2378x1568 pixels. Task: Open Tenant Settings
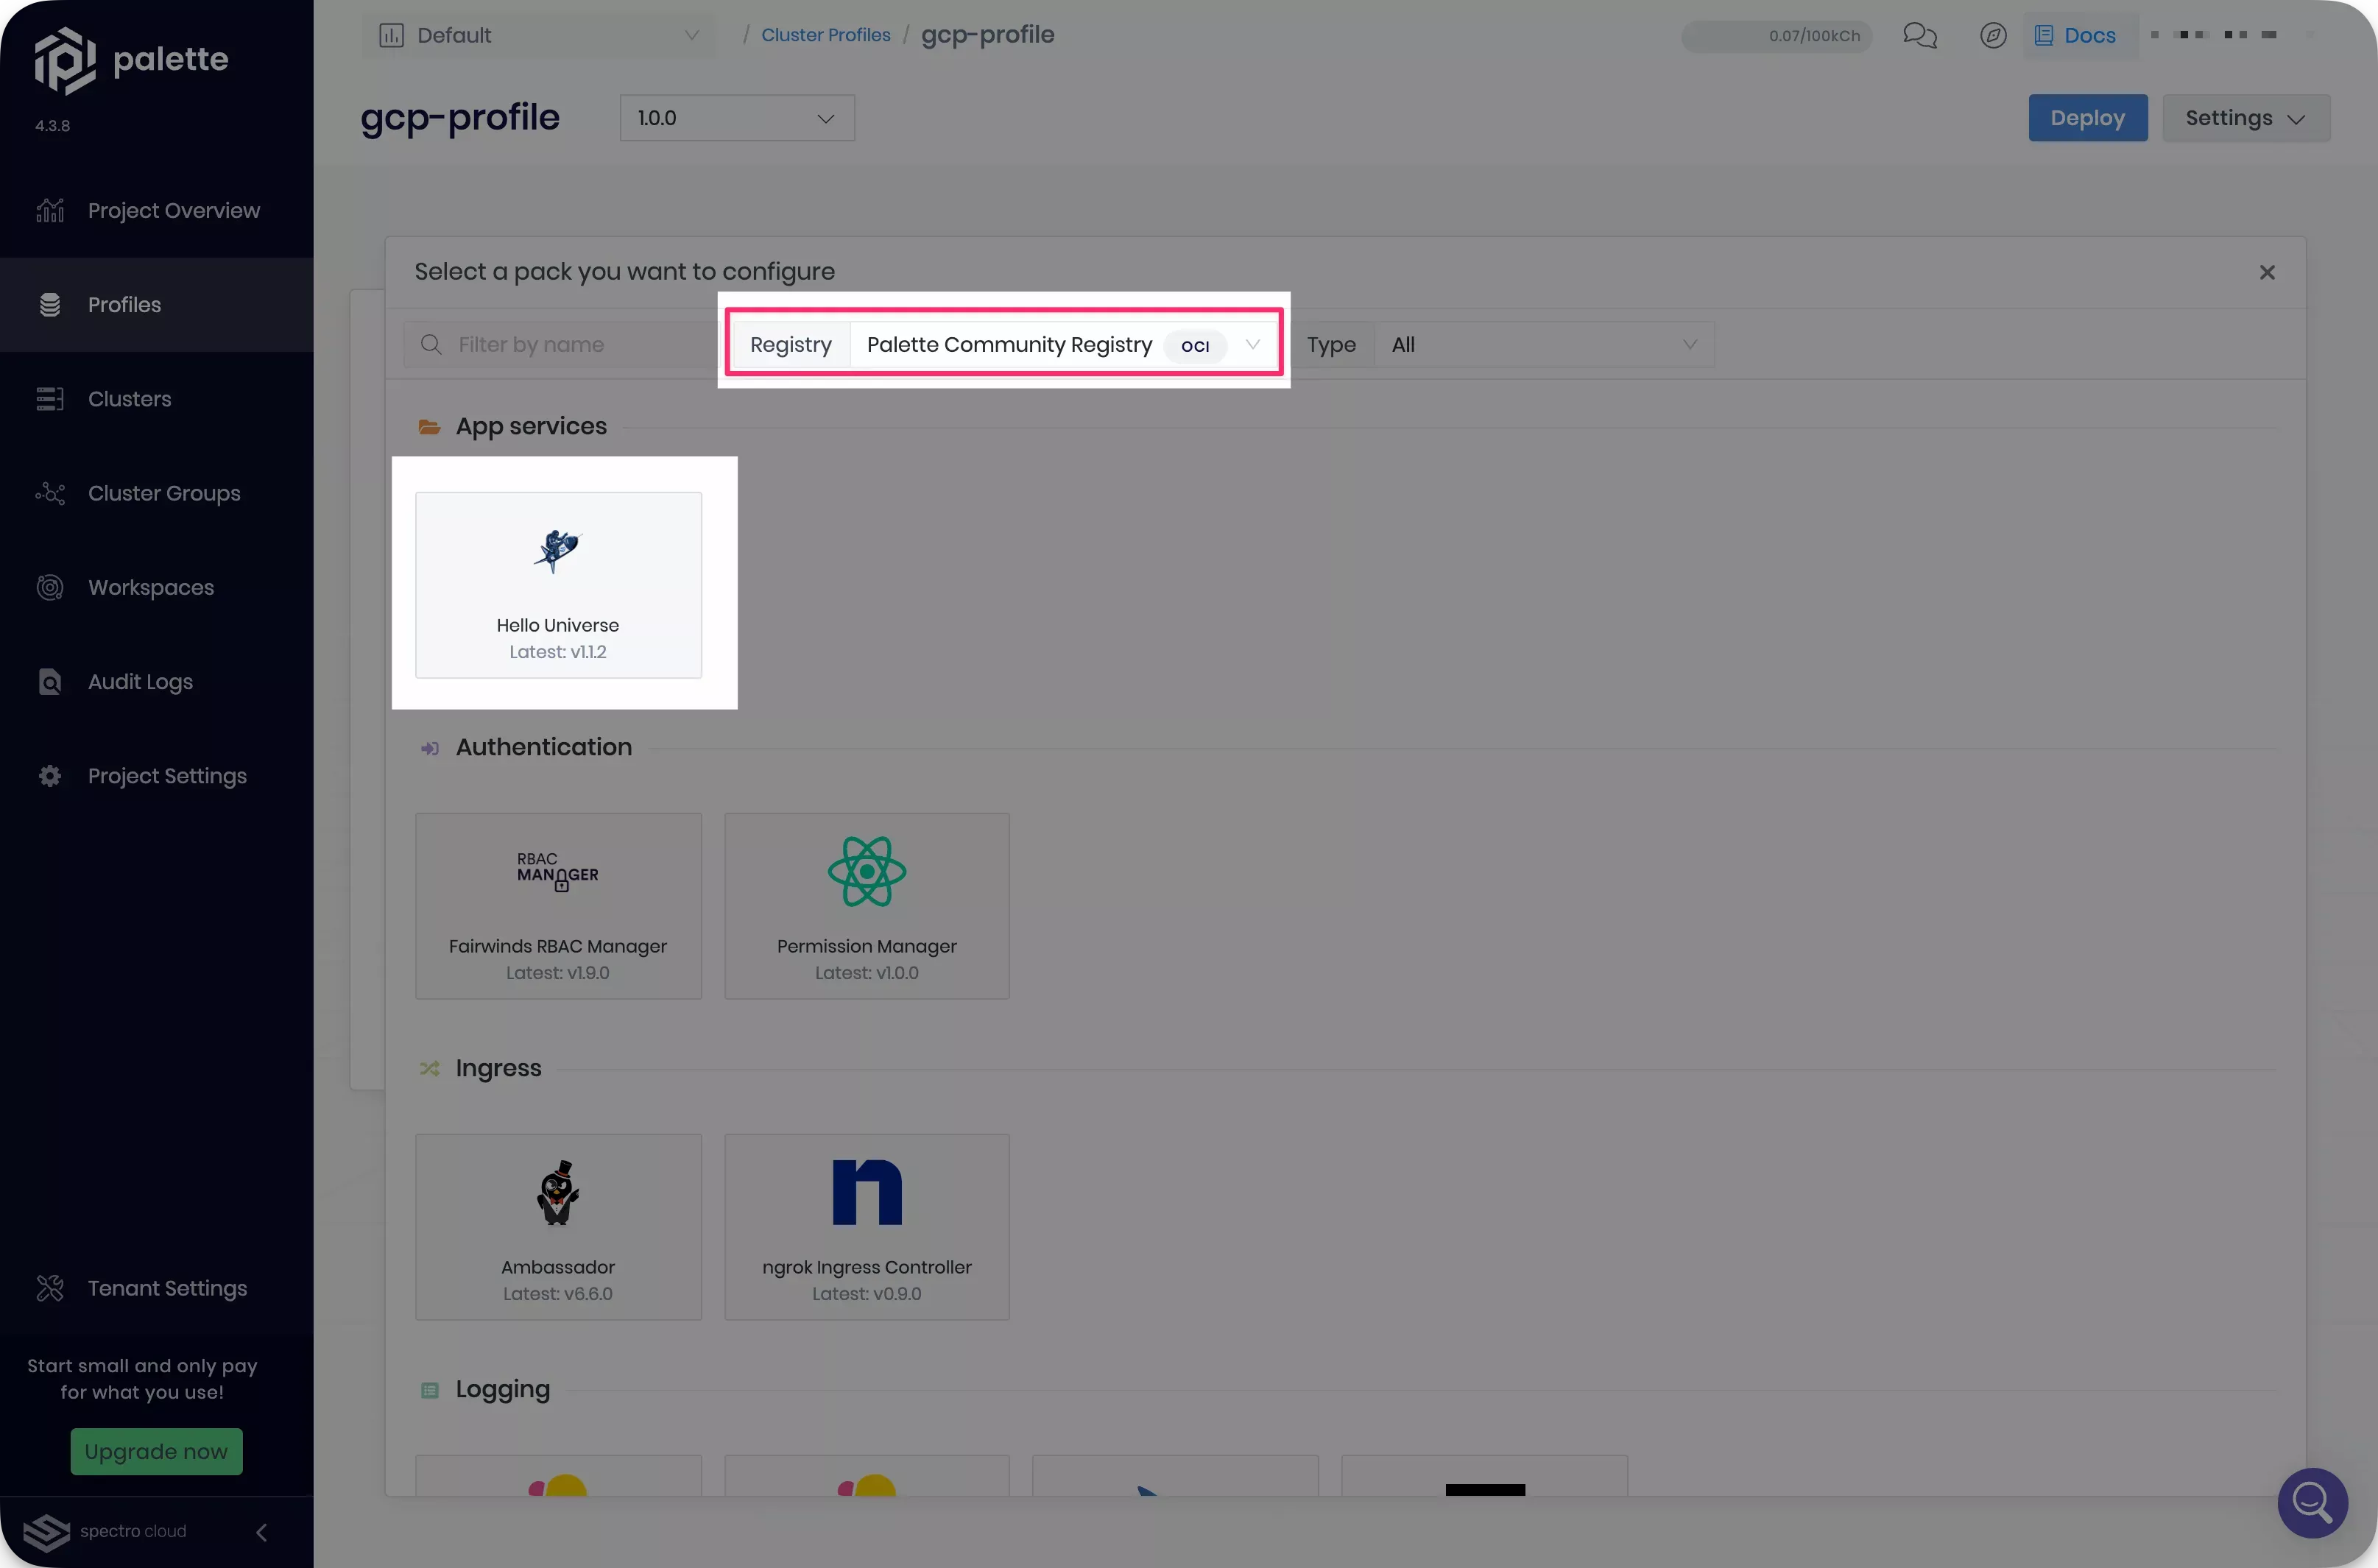coord(157,1288)
